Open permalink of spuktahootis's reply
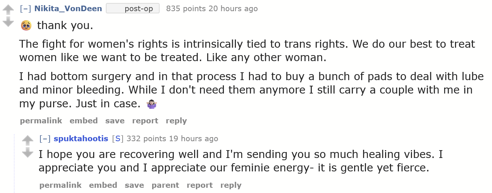Screen dimensions: 492x193 pyautogui.click(x=61, y=185)
